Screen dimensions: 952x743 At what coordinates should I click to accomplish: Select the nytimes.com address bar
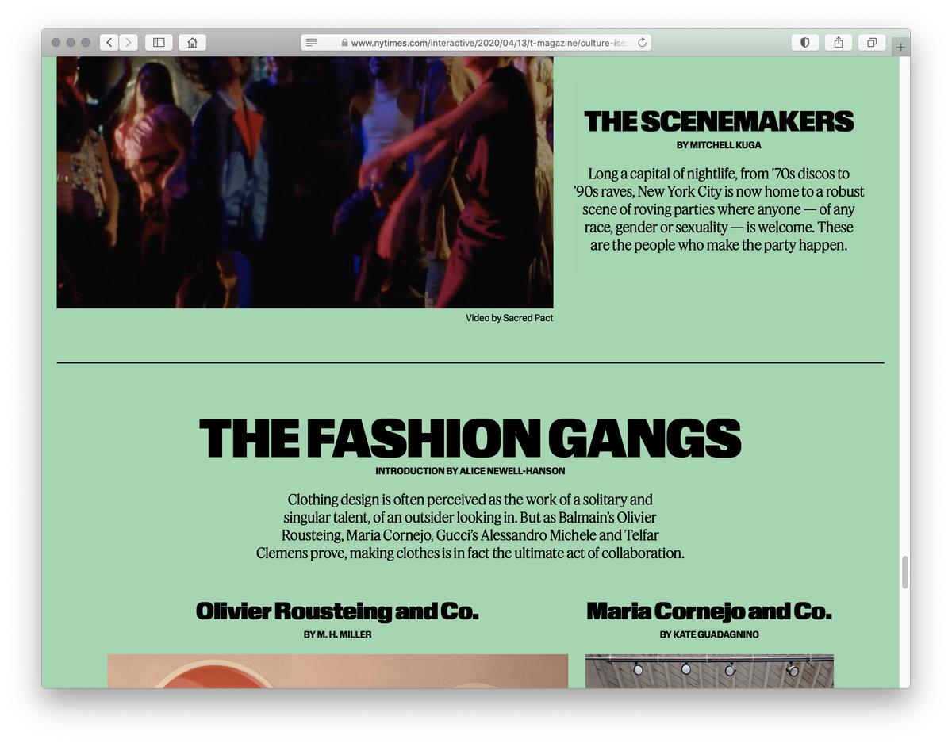(476, 42)
